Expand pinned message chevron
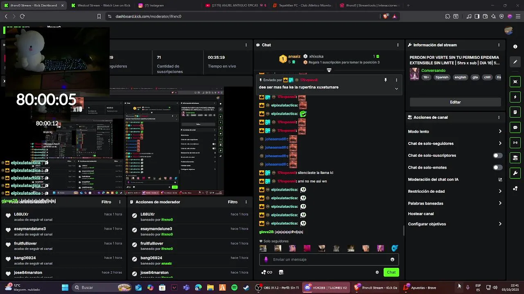The height and width of the screenshot is (294, 524). pyautogui.click(x=396, y=89)
